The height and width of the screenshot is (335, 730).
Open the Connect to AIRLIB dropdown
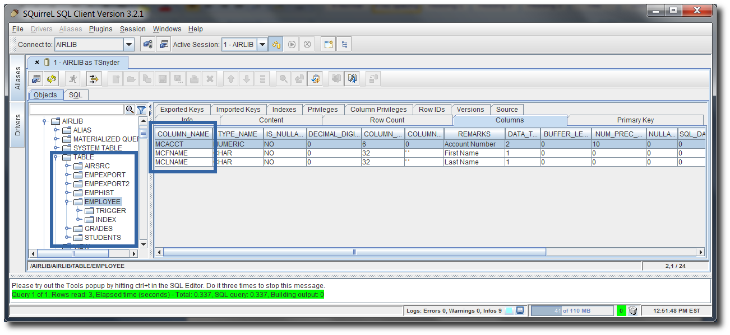click(129, 45)
